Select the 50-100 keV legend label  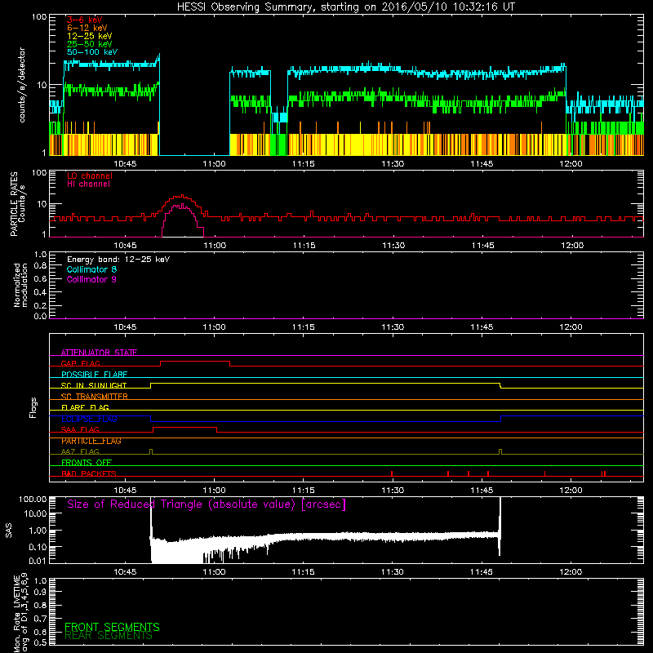point(92,52)
